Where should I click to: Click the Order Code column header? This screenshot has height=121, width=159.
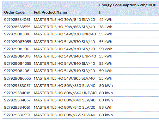[x=14, y=12]
